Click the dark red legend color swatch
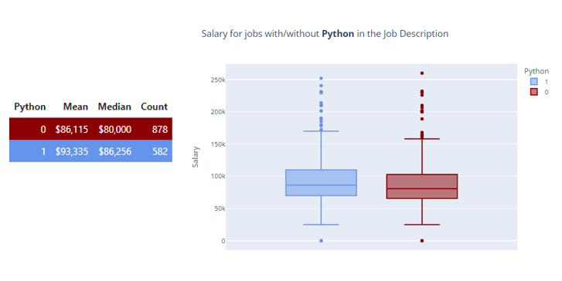The image size is (562, 281). (x=533, y=92)
